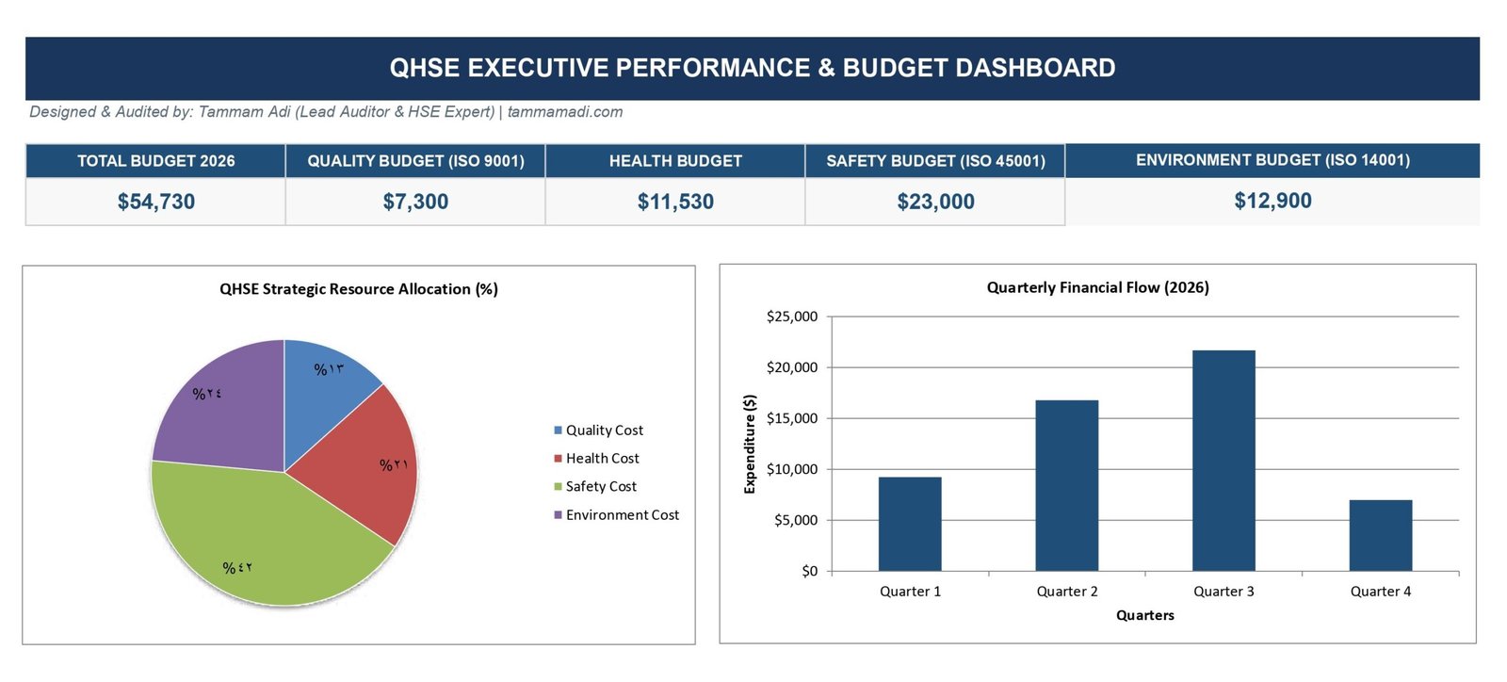Click the Quarter 2 axis label

(x=1067, y=592)
